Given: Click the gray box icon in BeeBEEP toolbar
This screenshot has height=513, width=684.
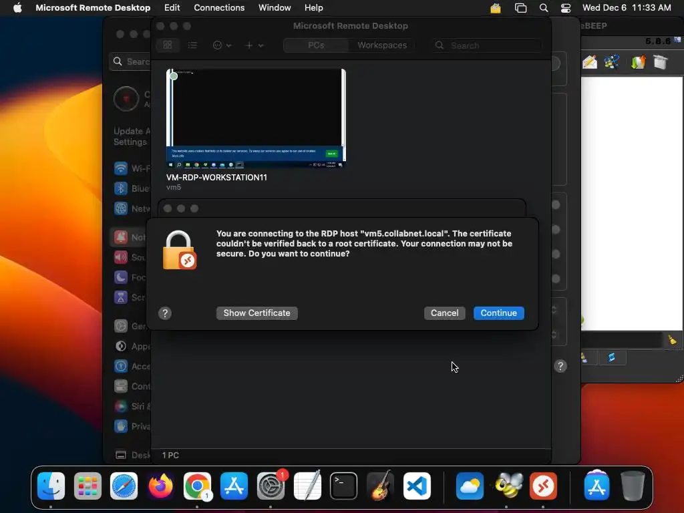Looking at the screenshot, I should 661,62.
